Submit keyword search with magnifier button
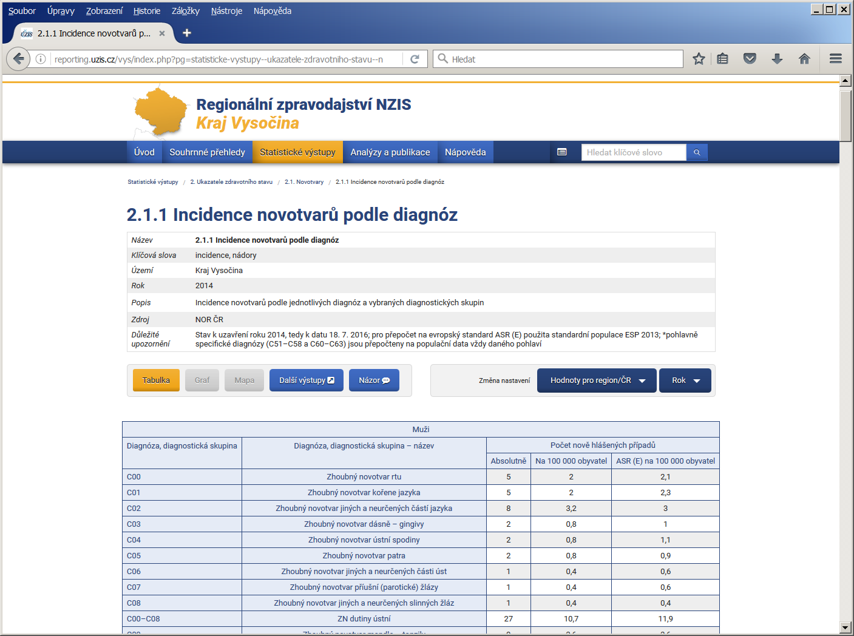The height and width of the screenshot is (636, 854). pyautogui.click(x=697, y=152)
